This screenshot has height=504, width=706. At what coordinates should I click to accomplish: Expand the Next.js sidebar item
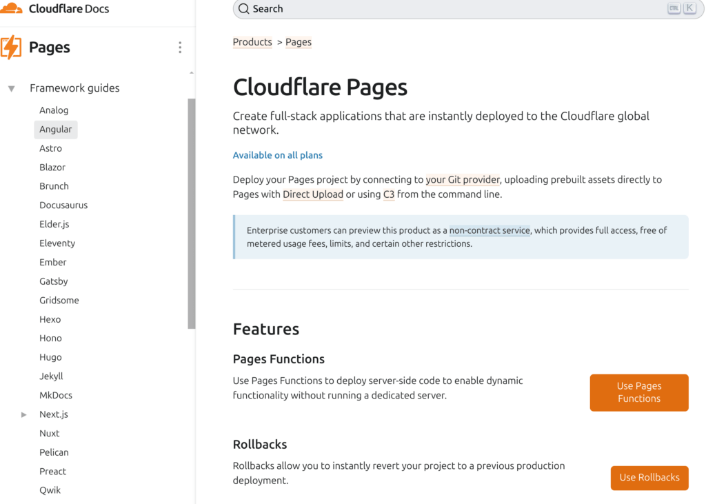tap(24, 414)
